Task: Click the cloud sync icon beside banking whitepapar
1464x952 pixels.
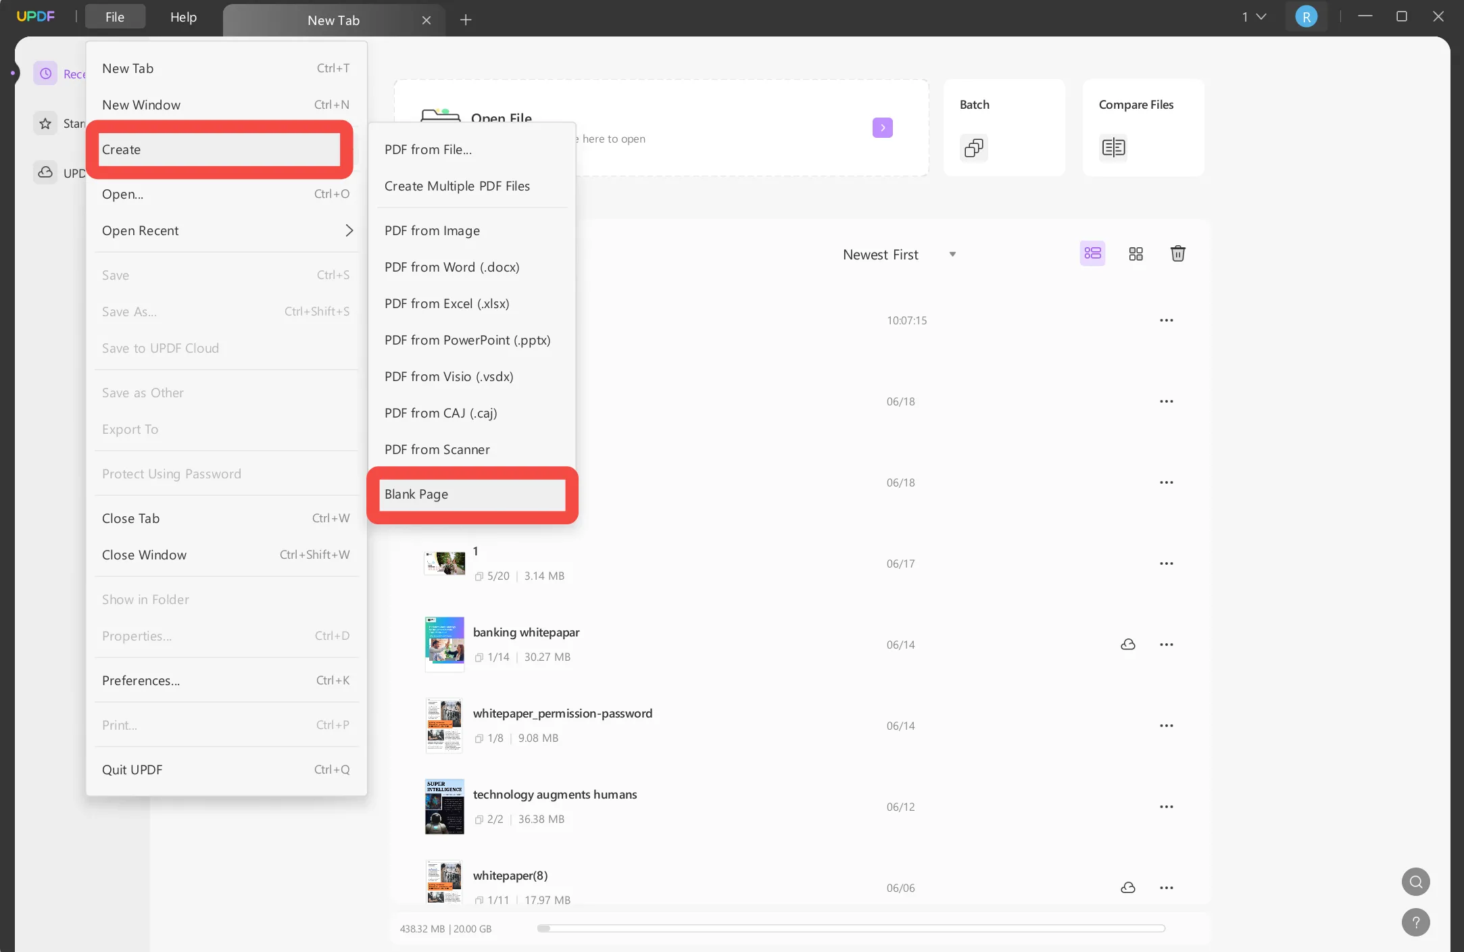Action: click(x=1127, y=644)
